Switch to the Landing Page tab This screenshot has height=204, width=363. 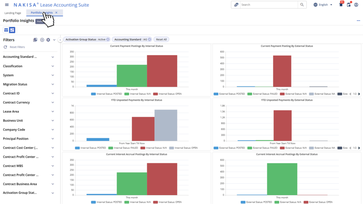[x=12, y=12]
